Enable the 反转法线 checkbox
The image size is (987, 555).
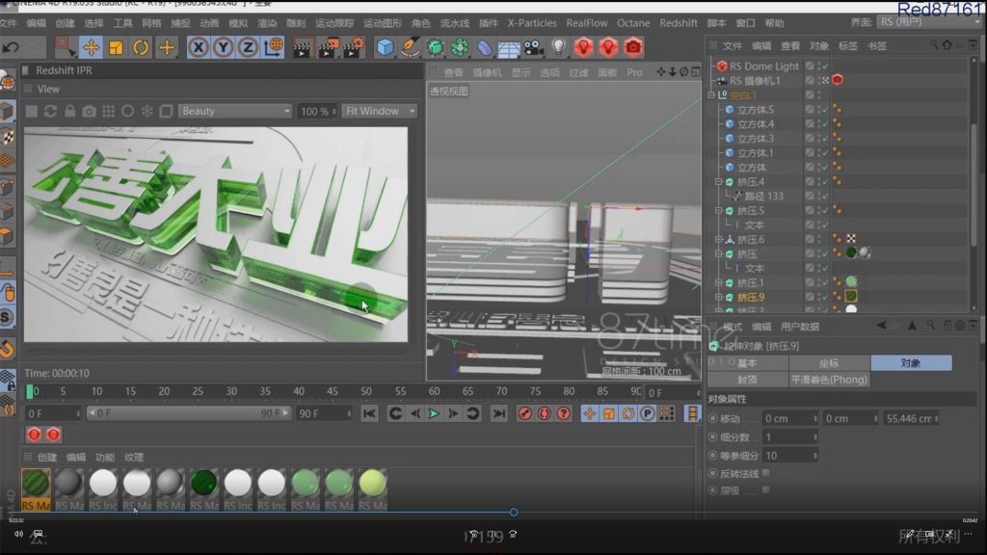click(766, 473)
